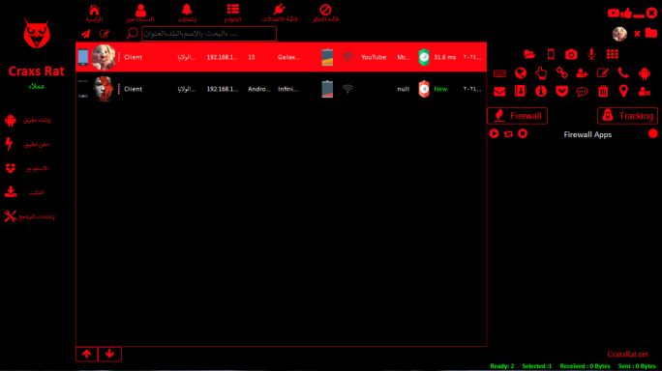Viewport: 662px width, 371px height.
Task: Visit the CraxsRat.net link
Action: (627, 355)
